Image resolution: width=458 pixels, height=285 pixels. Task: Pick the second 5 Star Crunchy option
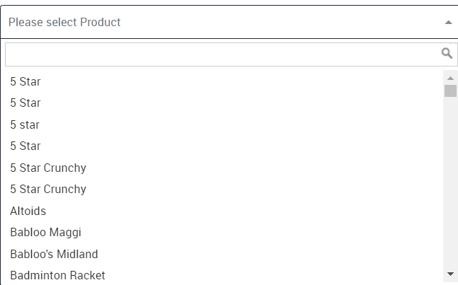pyautogui.click(x=224, y=190)
